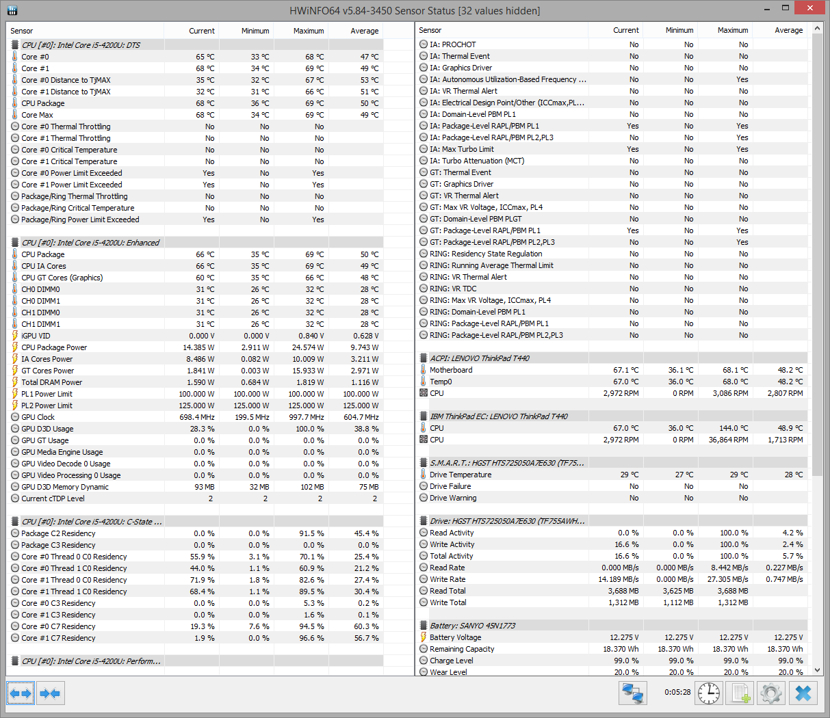Select the CPU [#0]: Intel Core i5-4200U: C-State group header

(195, 522)
